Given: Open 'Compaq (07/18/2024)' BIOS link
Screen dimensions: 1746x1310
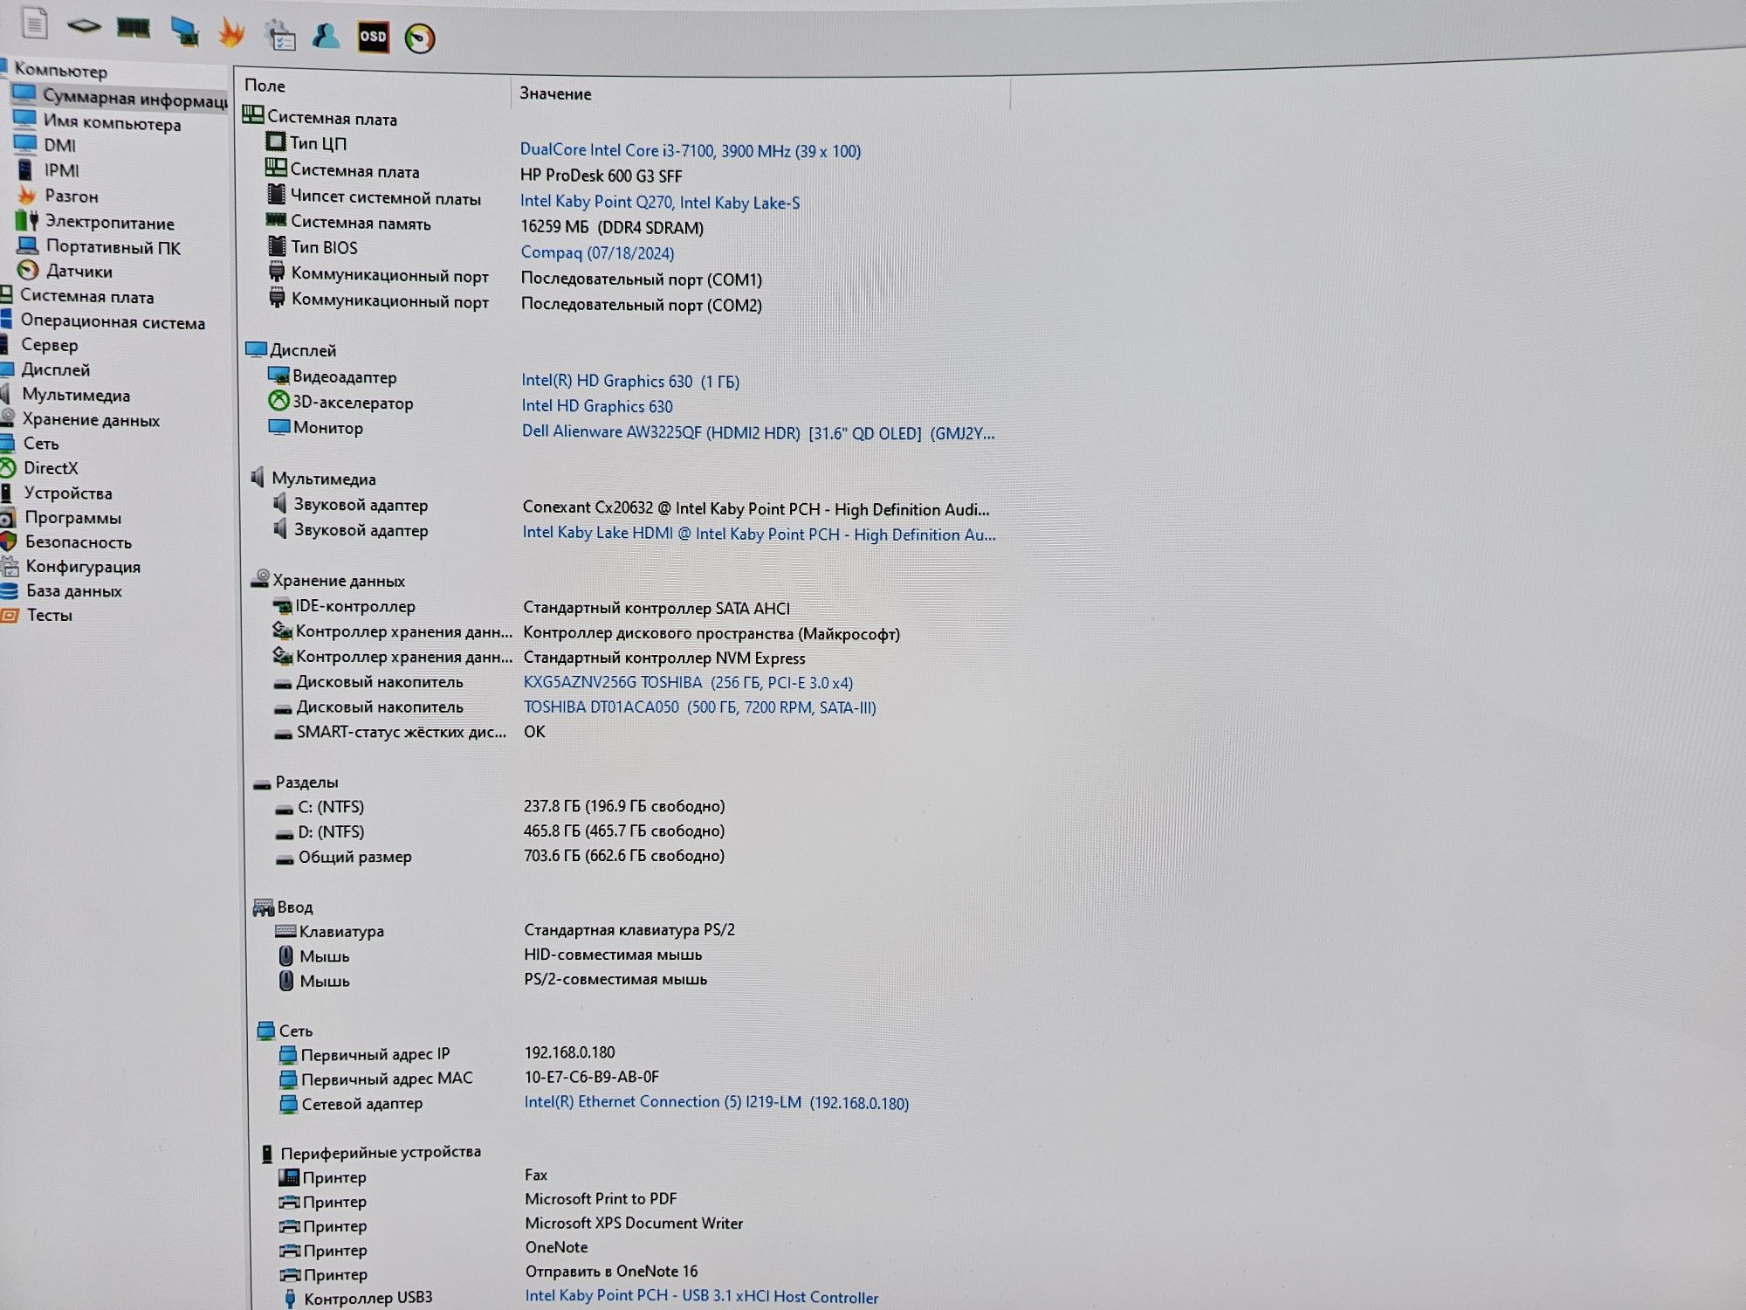Looking at the screenshot, I should click(597, 253).
